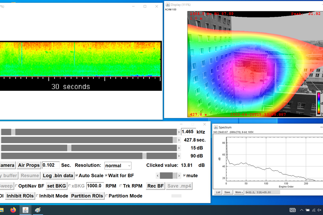Open the network tray icon
The height and width of the screenshot is (215, 323).
(x=313, y=210)
